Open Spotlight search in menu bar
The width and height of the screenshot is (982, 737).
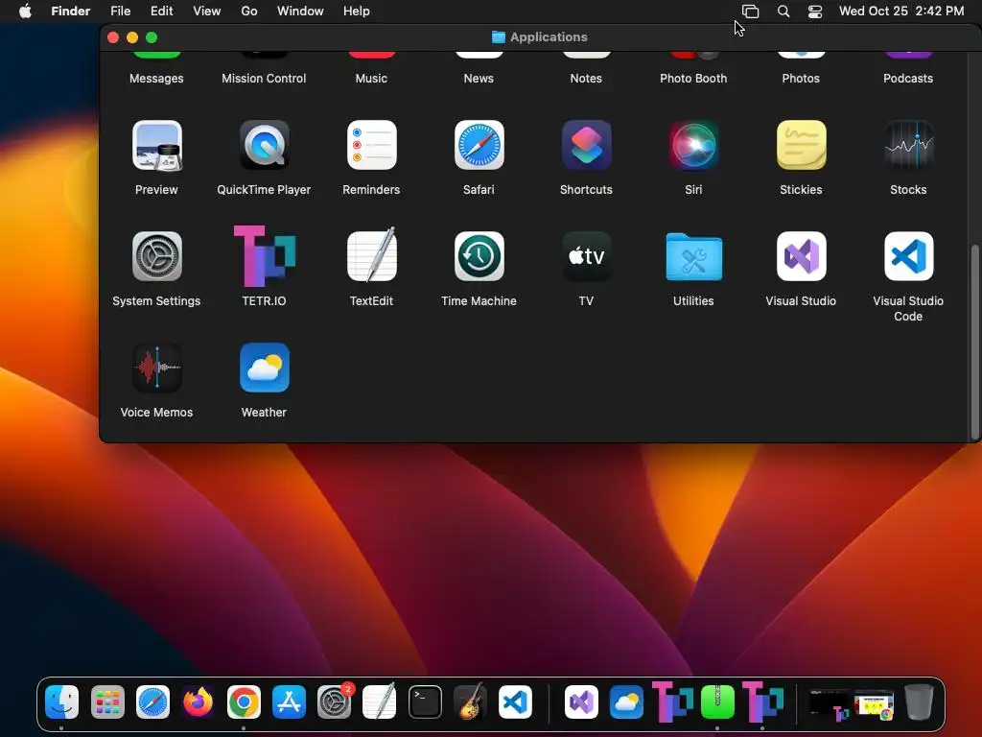point(783,12)
